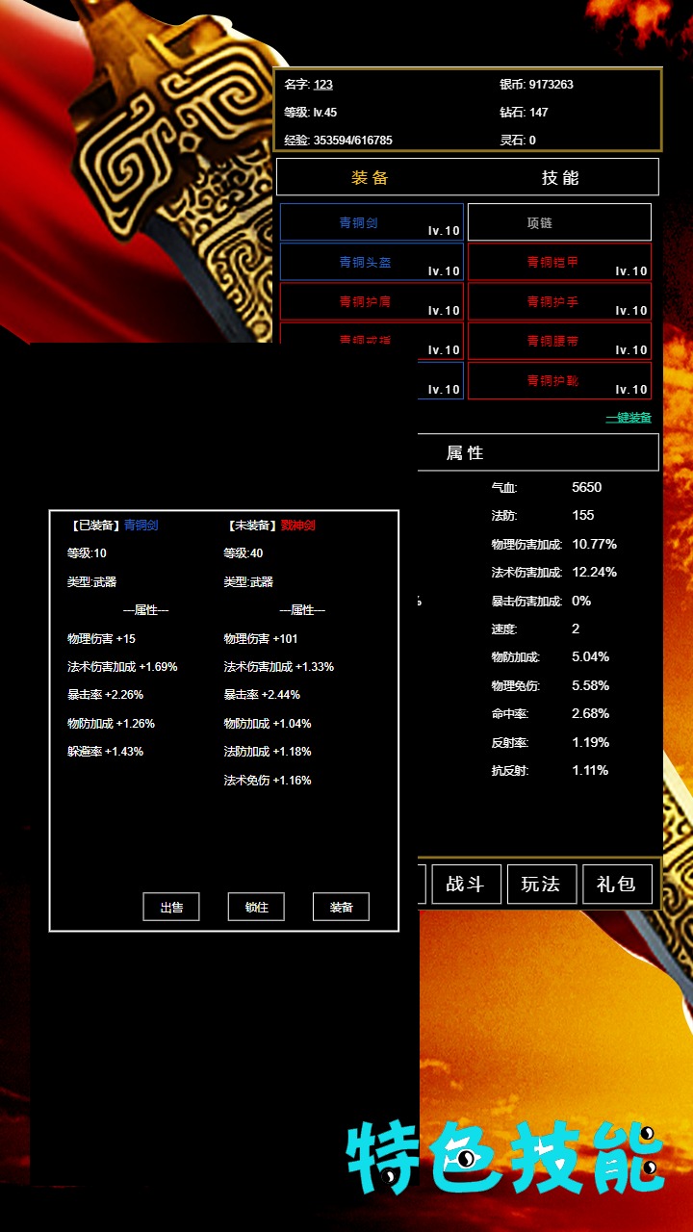Open the 战斗 battle menu
Screen dimensions: 693x1232
[465, 884]
